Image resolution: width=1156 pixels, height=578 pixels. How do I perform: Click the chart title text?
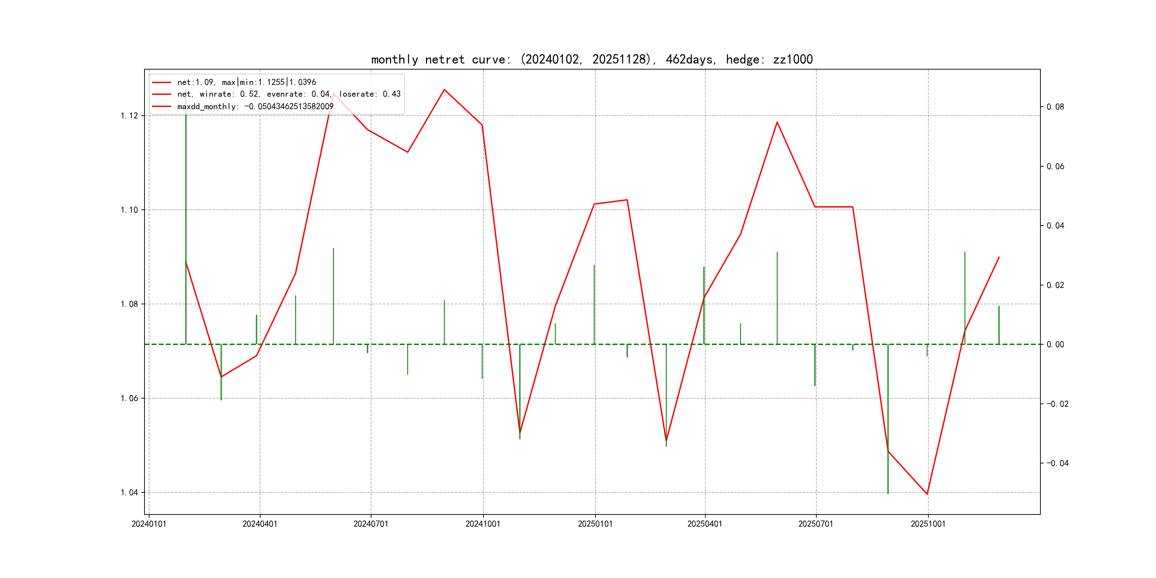592,59
